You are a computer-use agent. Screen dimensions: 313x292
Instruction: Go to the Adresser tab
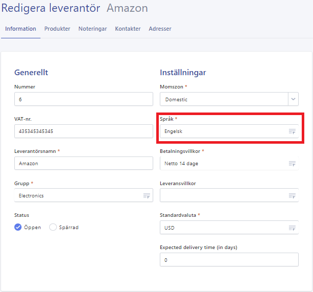click(x=160, y=29)
